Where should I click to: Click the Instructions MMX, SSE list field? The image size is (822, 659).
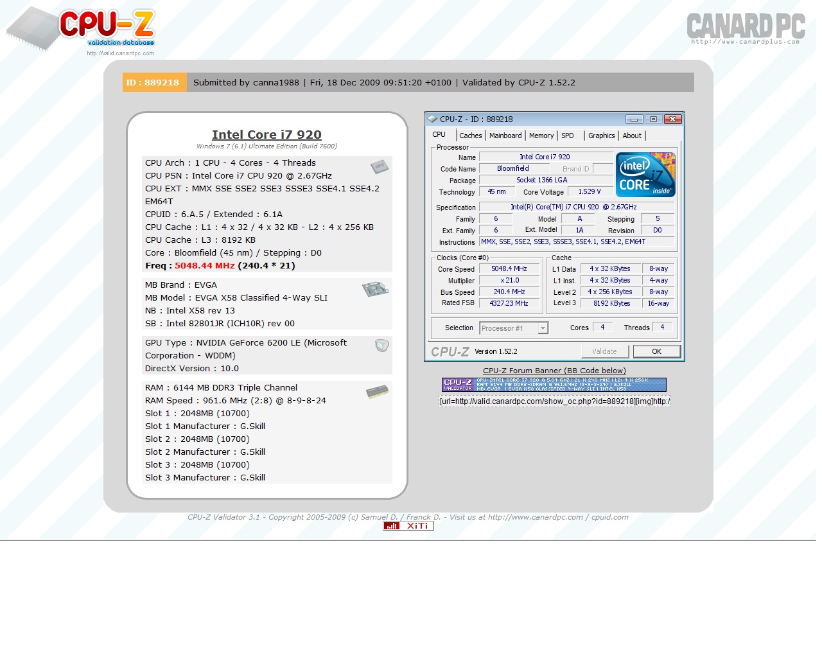click(x=577, y=242)
